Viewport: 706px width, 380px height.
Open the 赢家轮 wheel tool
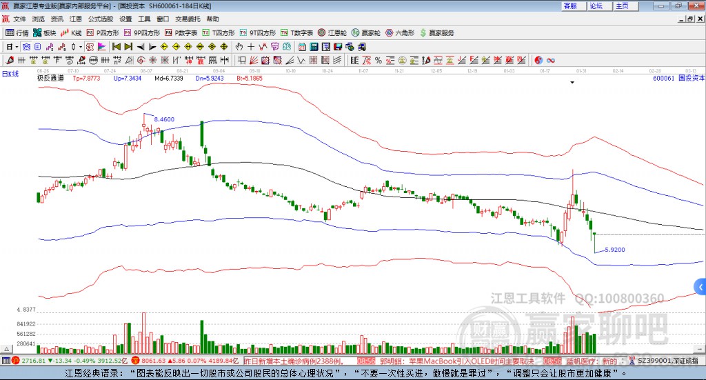pos(366,33)
